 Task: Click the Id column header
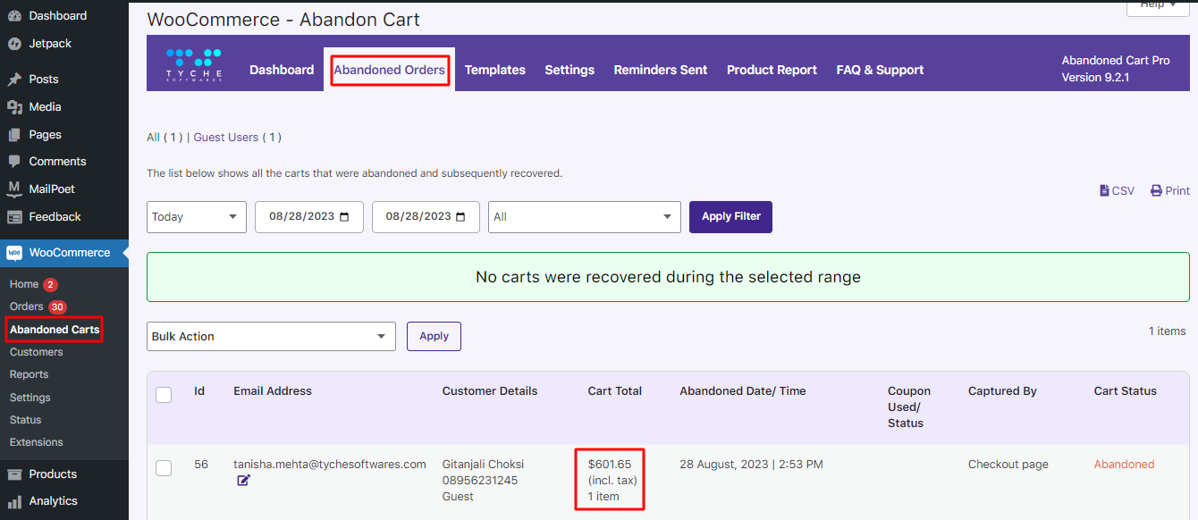[199, 391]
